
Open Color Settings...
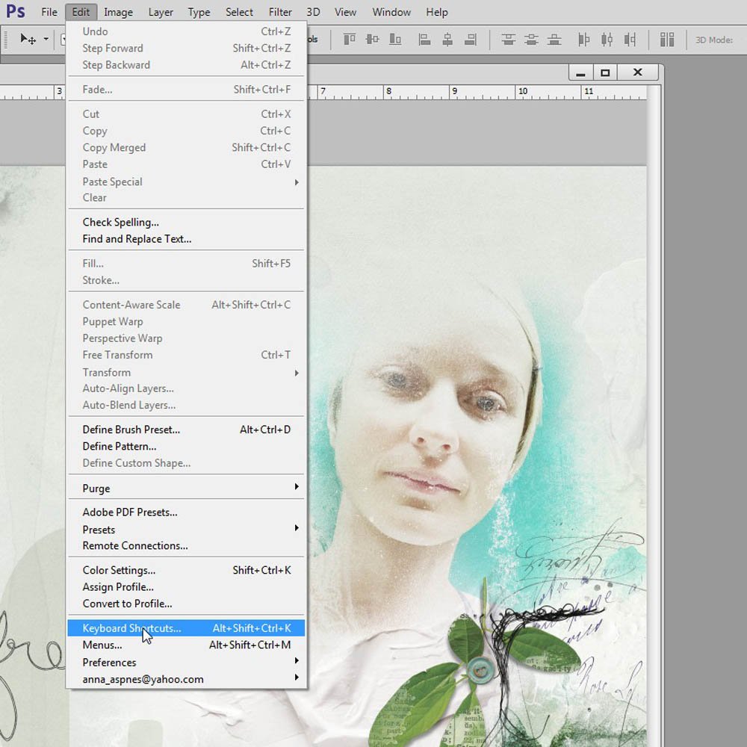[186, 570]
